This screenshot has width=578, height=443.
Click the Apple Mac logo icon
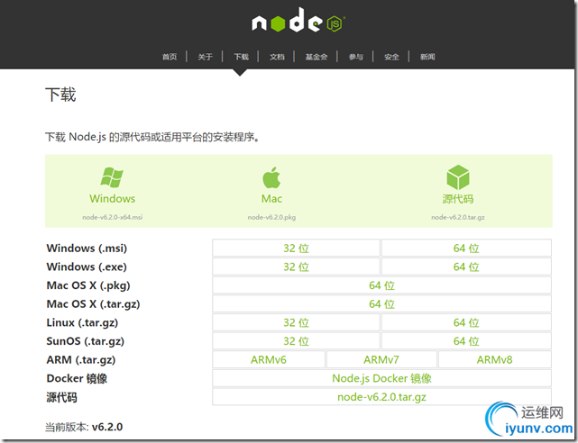271,177
